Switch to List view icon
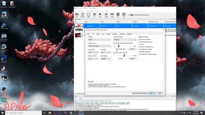The image size is (205, 115). click(118, 15)
